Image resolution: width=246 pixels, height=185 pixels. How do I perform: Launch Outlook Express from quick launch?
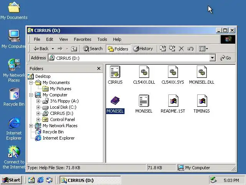tap(49, 180)
